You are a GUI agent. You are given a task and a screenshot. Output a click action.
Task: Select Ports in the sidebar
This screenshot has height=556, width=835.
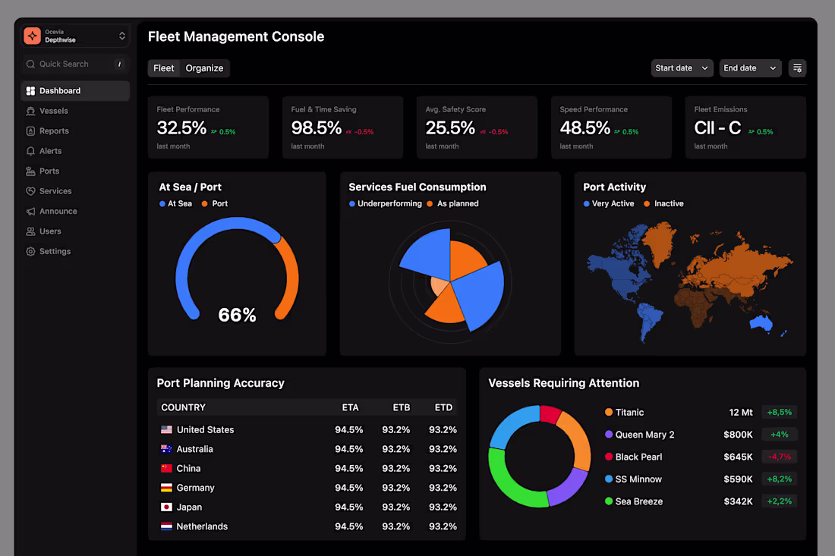pos(75,171)
